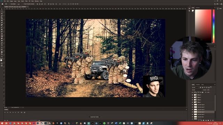
Task: Open the File menu
Action: click(x=5, y=1)
